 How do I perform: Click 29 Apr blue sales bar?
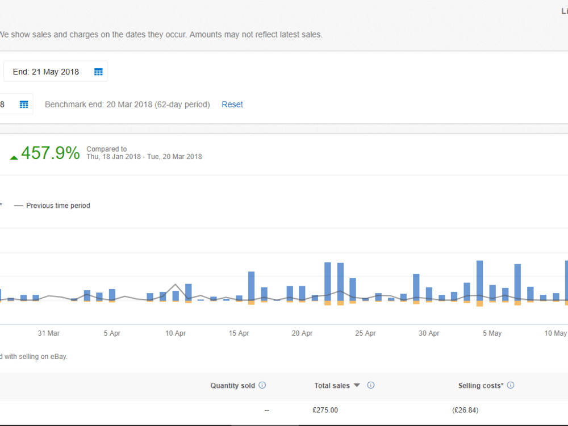pyautogui.click(x=416, y=287)
